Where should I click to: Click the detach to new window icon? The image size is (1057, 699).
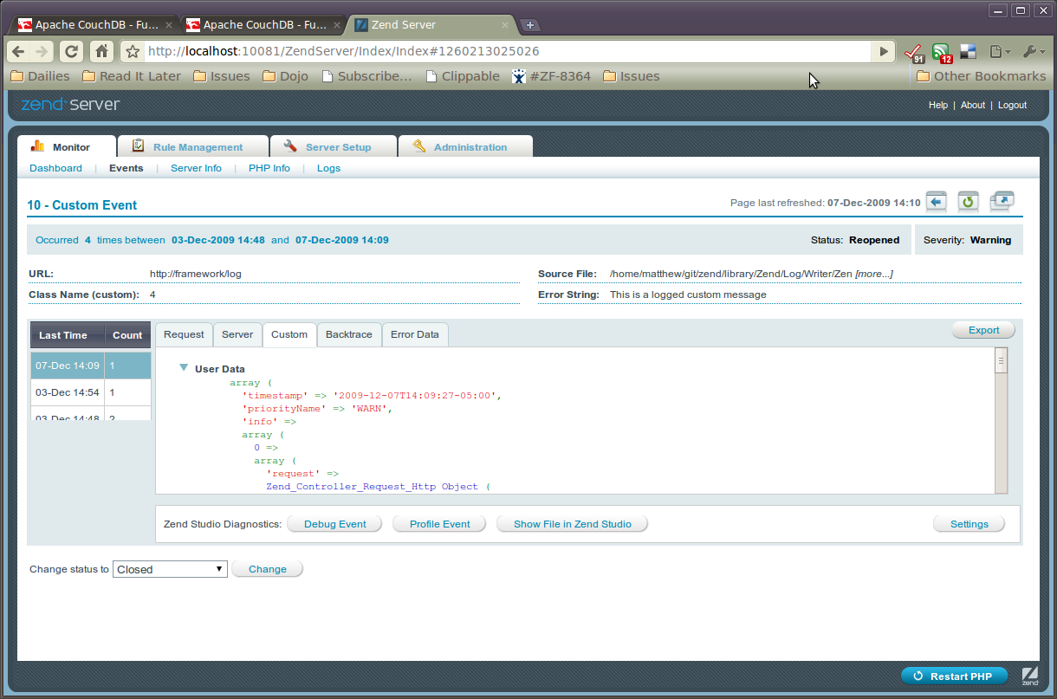coord(1001,202)
